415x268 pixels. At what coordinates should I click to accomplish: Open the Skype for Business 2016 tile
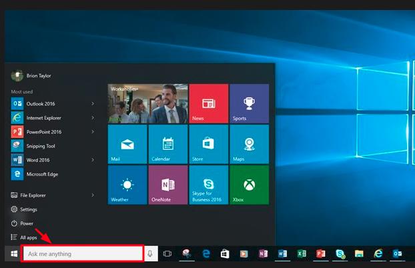209,185
